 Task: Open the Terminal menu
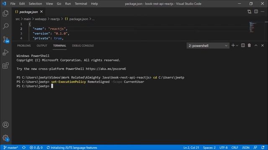coord(81,4)
